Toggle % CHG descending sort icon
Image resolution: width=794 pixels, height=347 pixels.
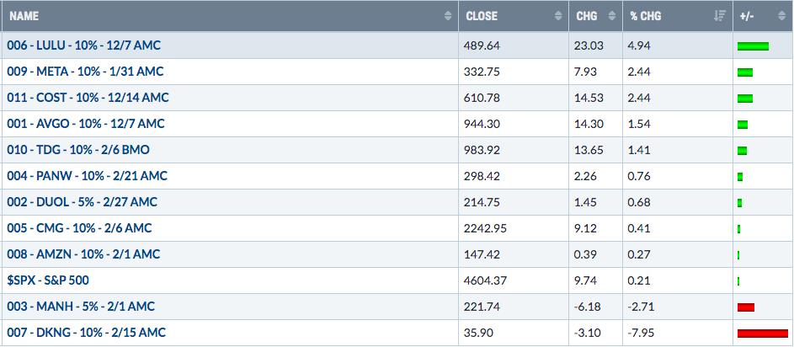pyautogui.click(x=720, y=16)
